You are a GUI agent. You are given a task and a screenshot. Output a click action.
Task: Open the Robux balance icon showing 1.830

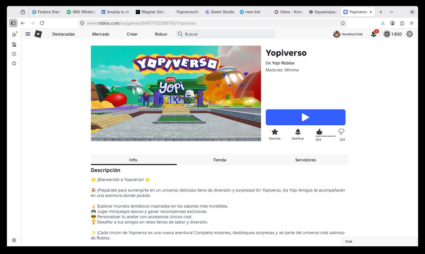tap(387, 34)
